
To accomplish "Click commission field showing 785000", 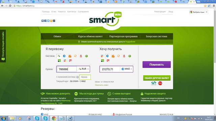I will [85, 77].
